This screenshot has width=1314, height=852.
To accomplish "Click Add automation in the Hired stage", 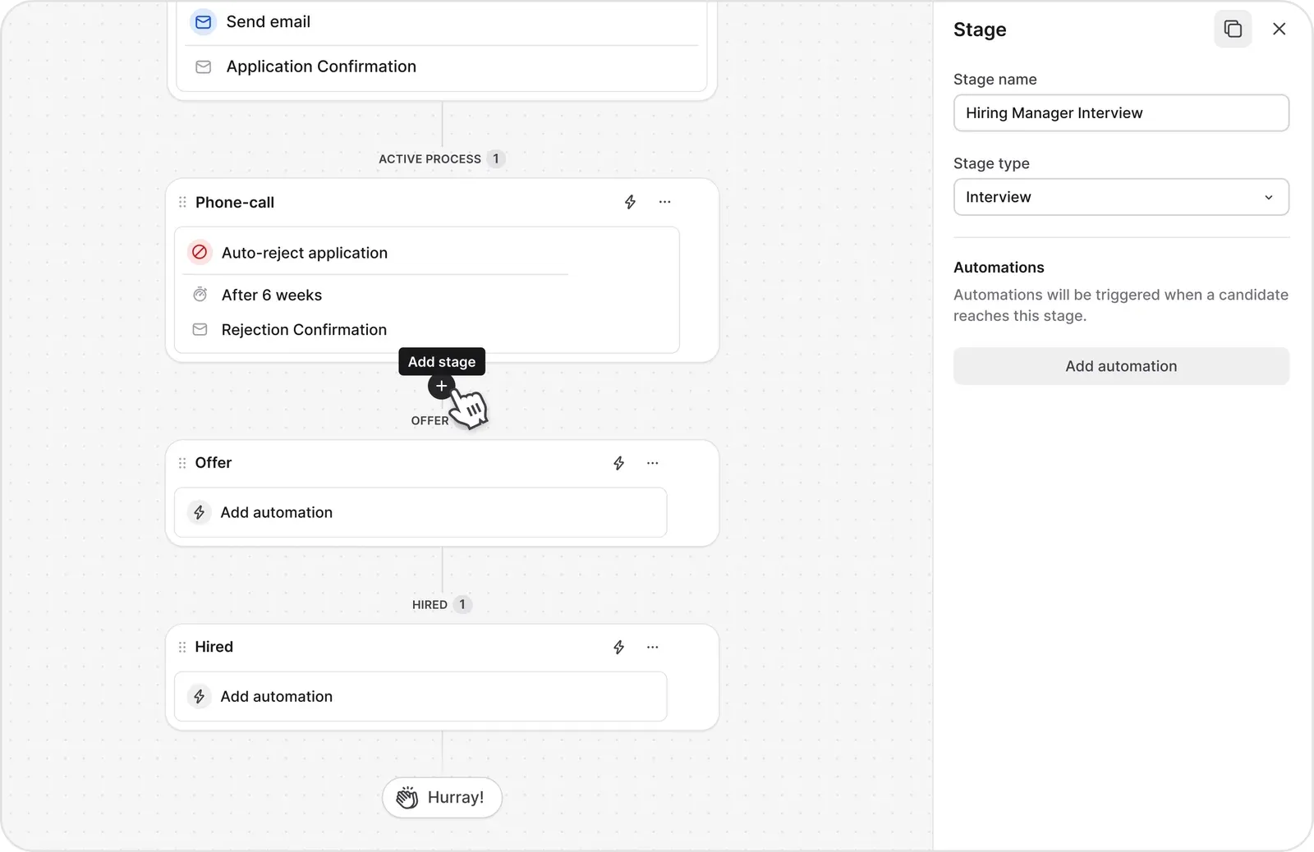I will [420, 696].
